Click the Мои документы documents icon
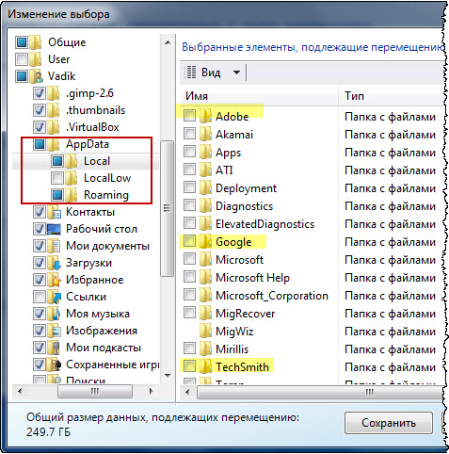This screenshot has height=454, width=449. pyautogui.click(x=54, y=246)
